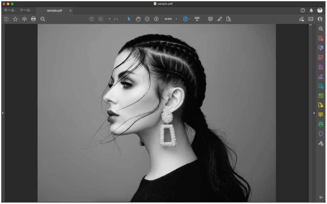Click the print icon in the toolbar
327x204 pixels.
click(x=33, y=19)
